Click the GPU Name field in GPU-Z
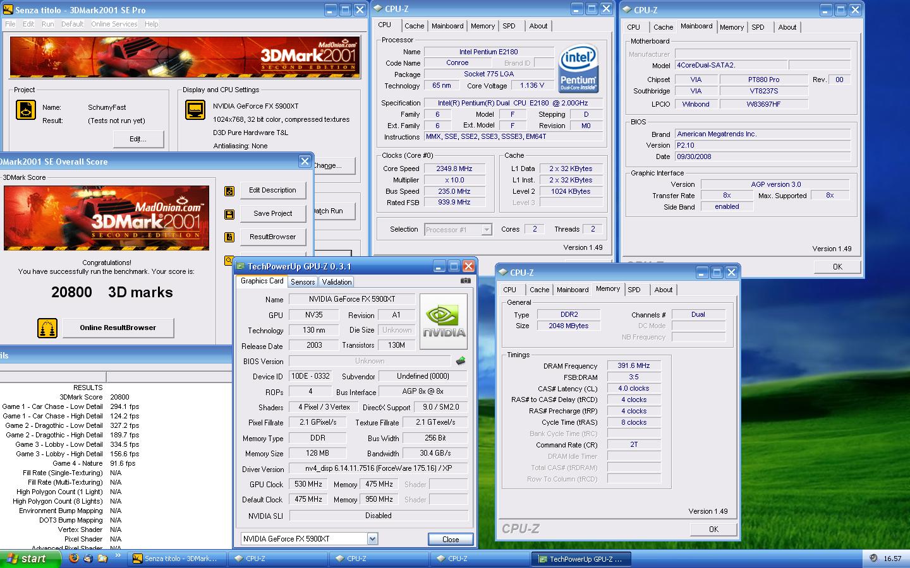910x568 pixels. tap(352, 299)
